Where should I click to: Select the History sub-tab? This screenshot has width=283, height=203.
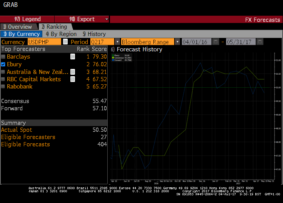[94, 34]
